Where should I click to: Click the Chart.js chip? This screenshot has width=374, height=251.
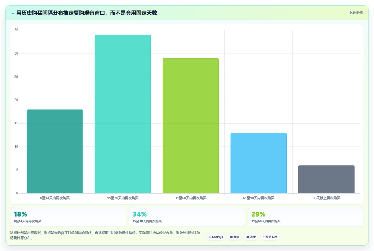[216, 237]
